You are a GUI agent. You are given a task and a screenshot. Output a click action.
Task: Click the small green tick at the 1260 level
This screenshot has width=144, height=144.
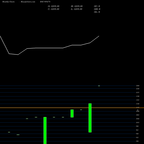[x=99, y=86]
